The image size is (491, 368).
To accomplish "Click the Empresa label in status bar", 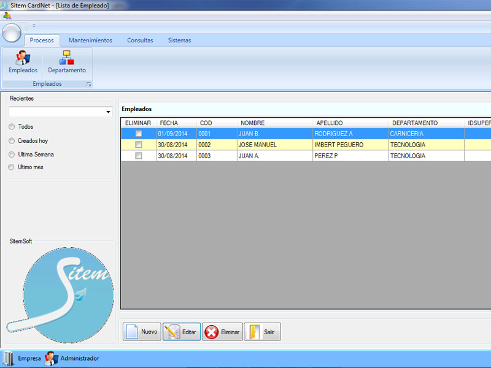I will click(x=29, y=358).
